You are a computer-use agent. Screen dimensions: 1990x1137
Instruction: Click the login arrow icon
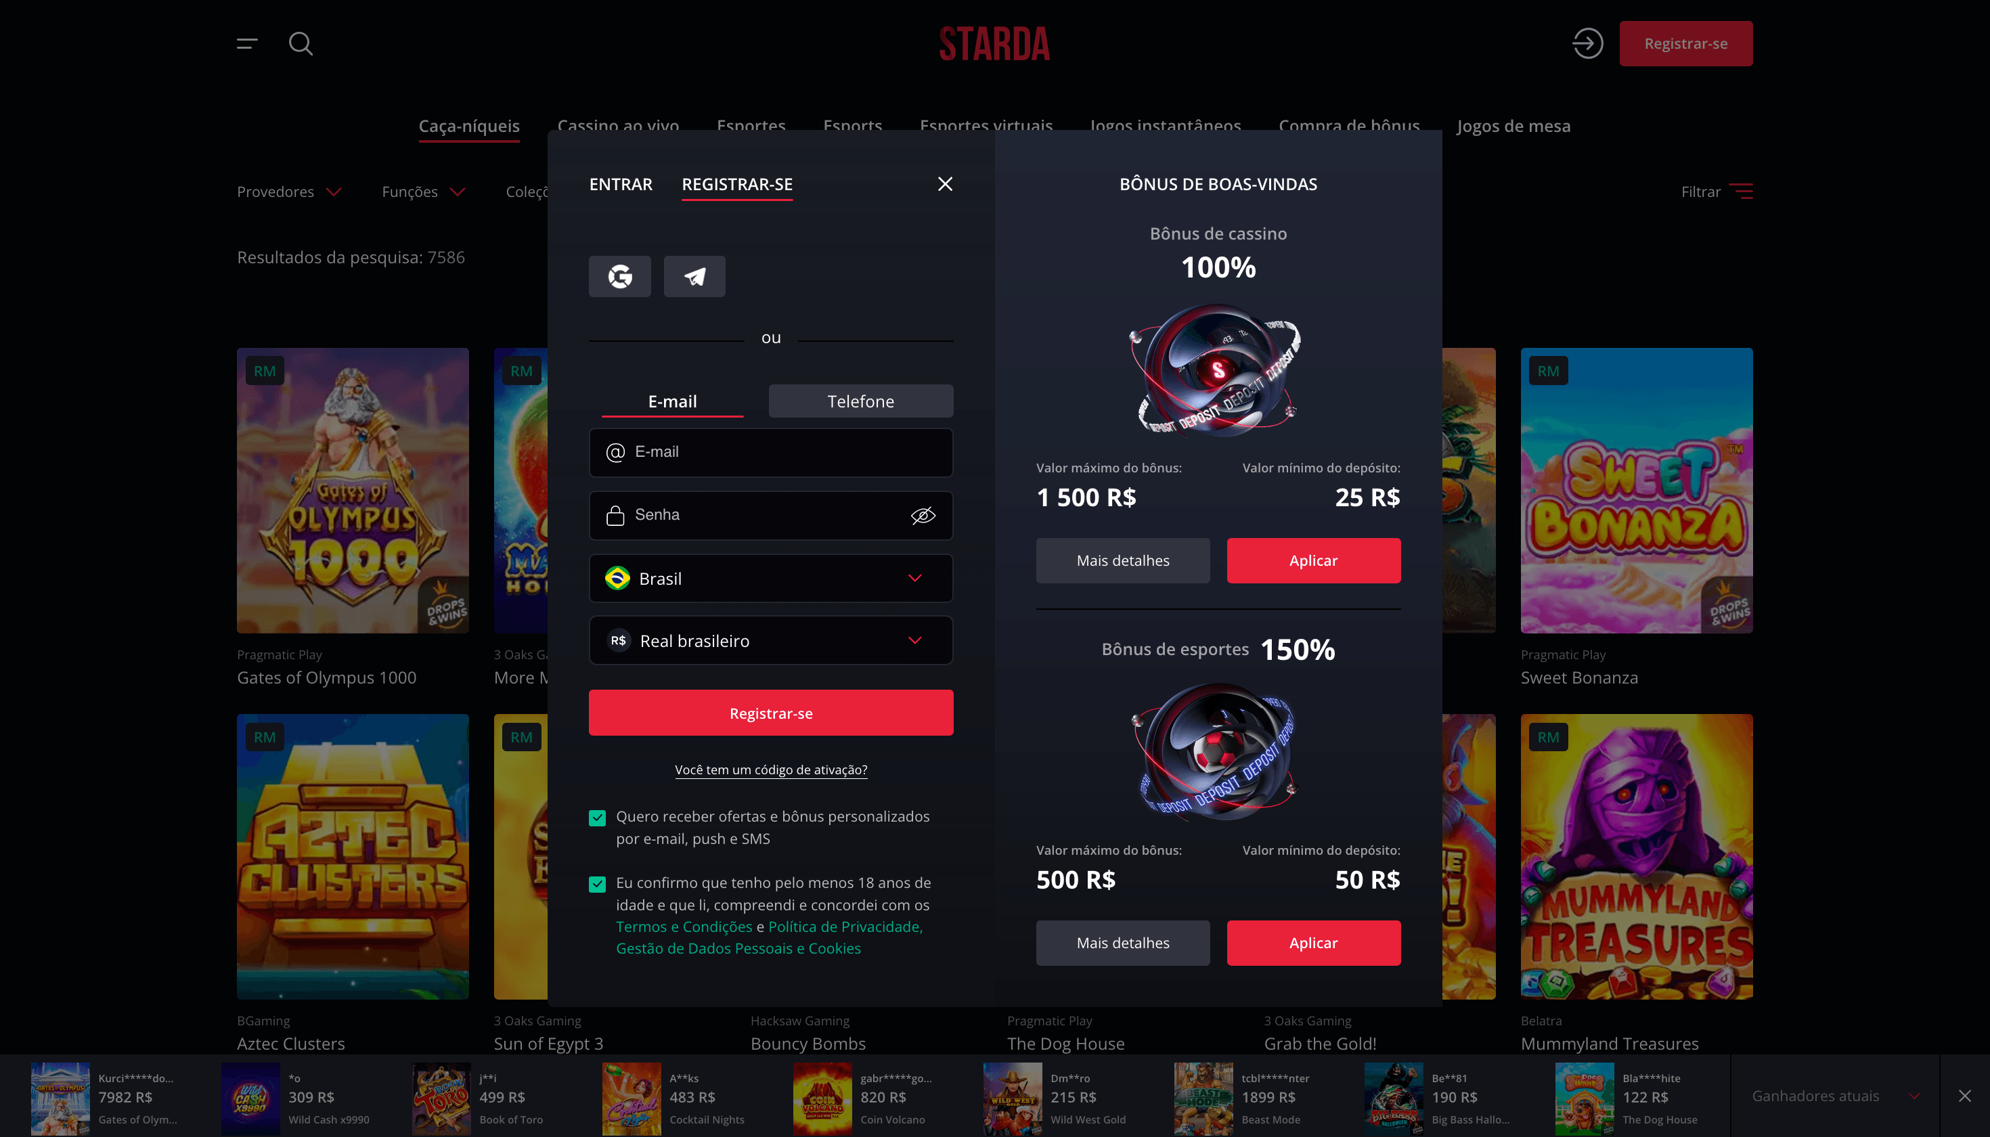(x=1587, y=44)
